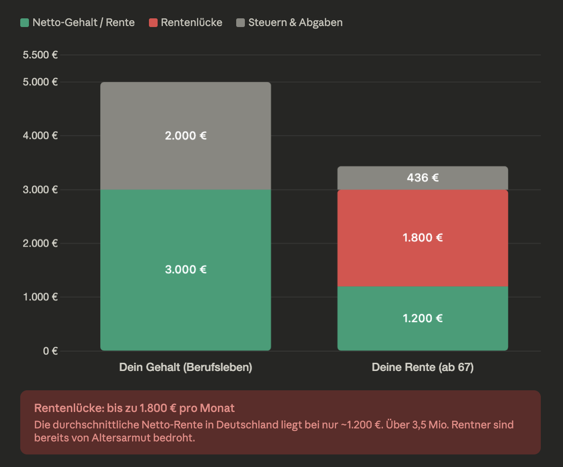Toggle the Rentenlücke legend label

tap(191, 23)
